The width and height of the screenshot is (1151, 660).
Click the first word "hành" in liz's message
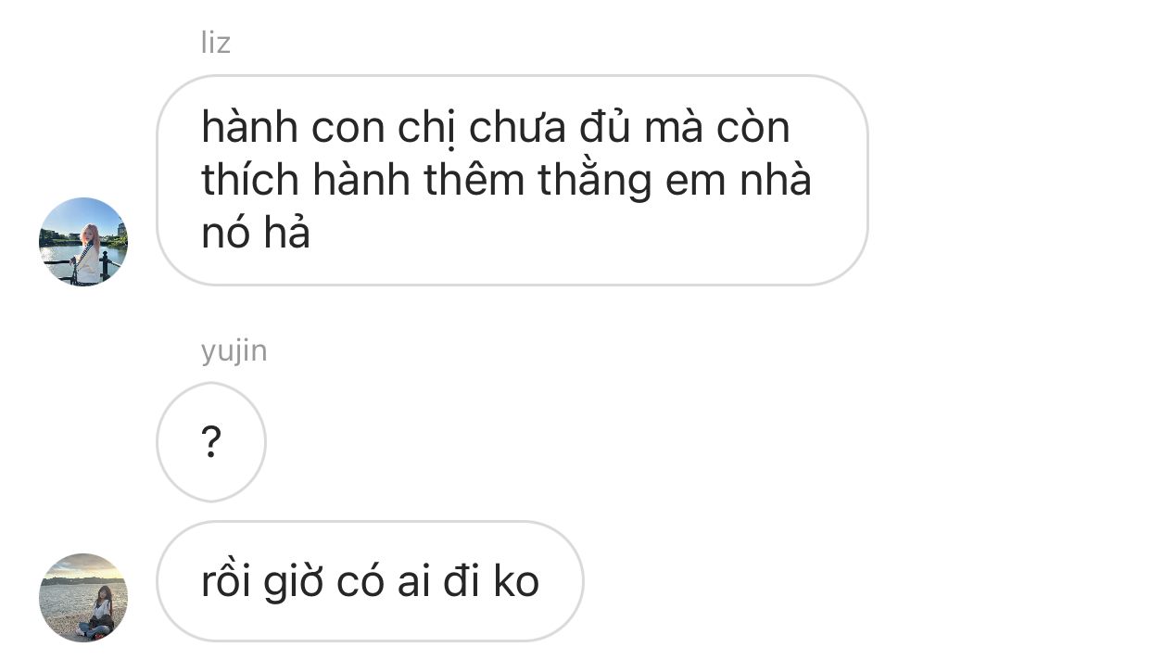click(249, 126)
